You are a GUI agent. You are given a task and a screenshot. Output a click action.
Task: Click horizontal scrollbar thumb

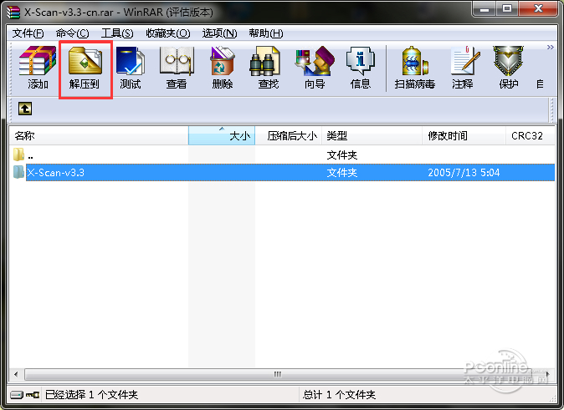[x=277, y=374]
